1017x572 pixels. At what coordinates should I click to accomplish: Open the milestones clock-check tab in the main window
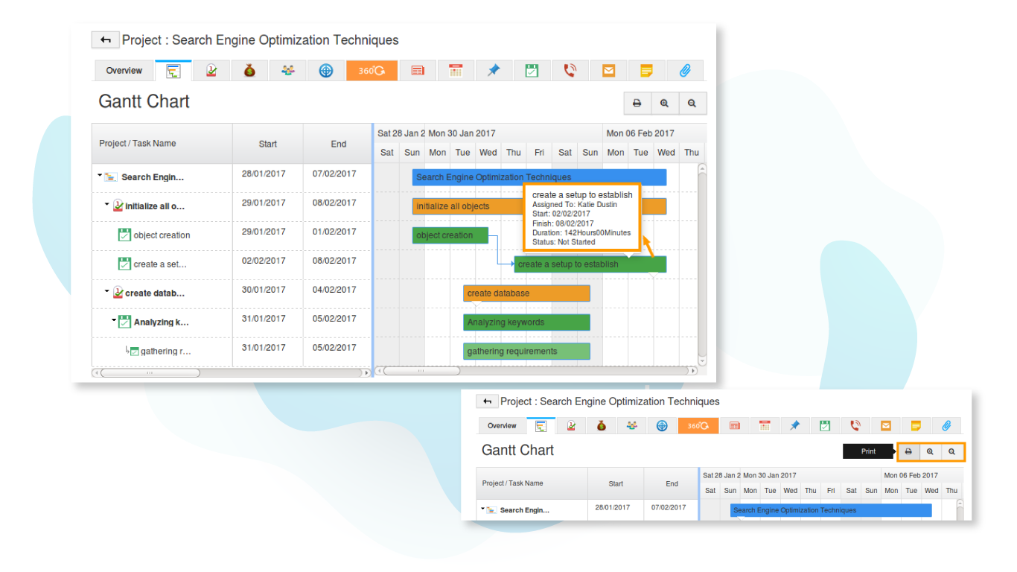pyautogui.click(x=211, y=71)
